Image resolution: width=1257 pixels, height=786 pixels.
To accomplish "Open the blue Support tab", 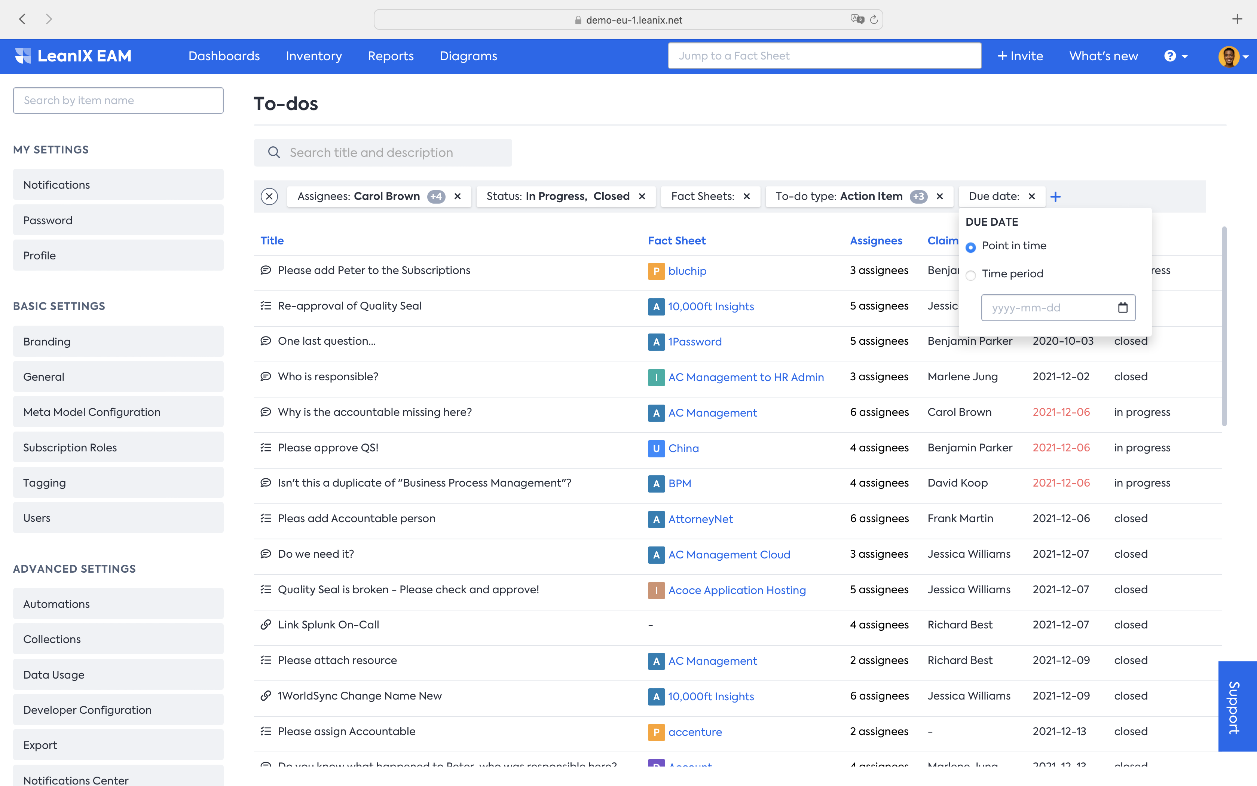I will (1237, 706).
